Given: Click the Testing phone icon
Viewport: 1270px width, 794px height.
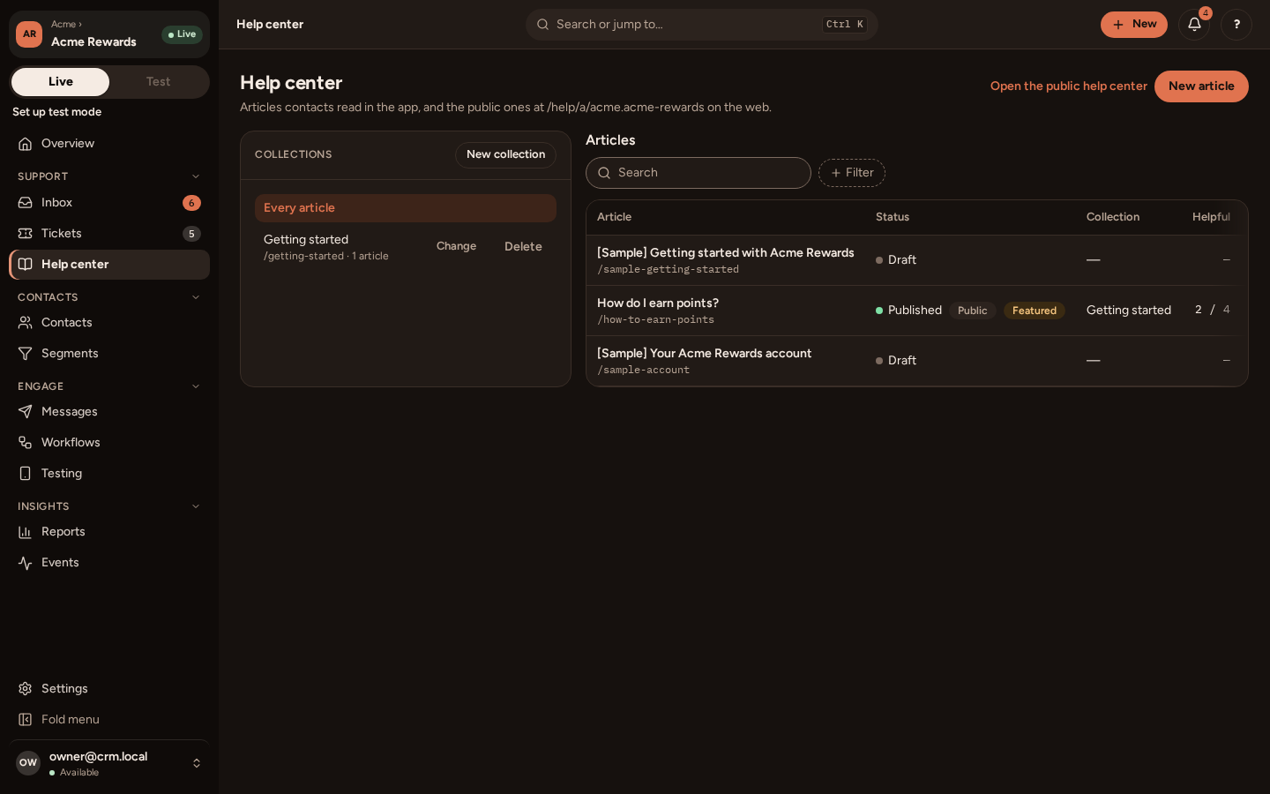Looking at the screenshot, I should pos(26,474).
